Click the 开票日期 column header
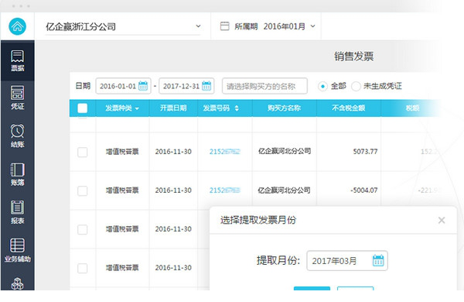Image resolution: width=464 pixels, height=302 pixels. [173, 108]
